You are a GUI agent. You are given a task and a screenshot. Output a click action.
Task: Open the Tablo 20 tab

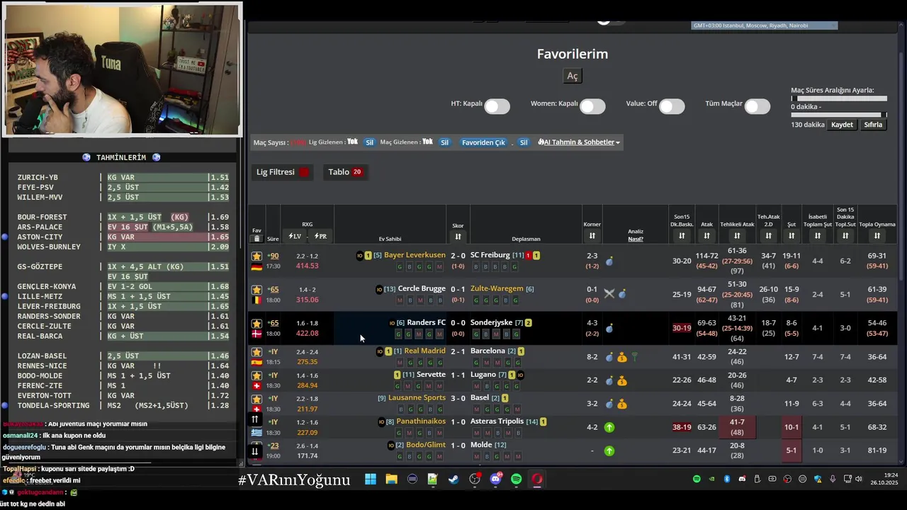(346, 172)
